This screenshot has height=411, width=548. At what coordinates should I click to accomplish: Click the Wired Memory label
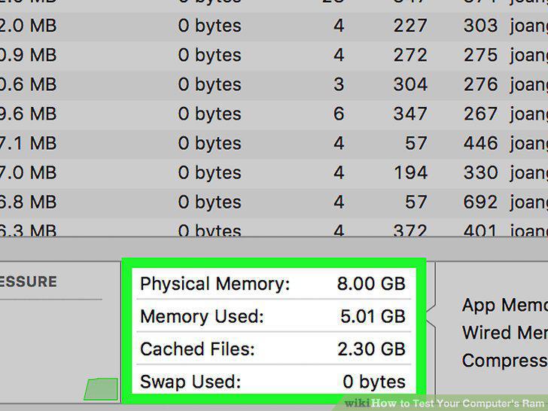(x=504, y=333)
